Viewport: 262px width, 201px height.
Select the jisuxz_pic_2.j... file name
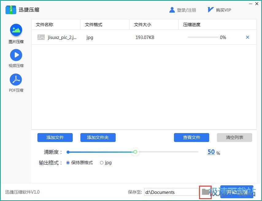coord(62,37)
